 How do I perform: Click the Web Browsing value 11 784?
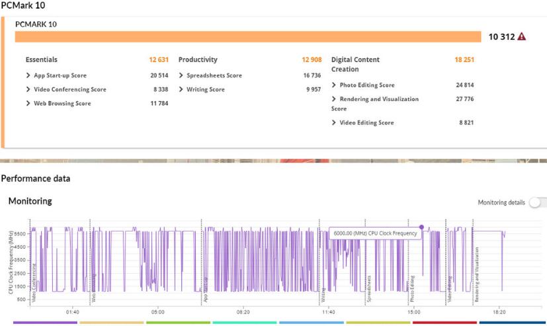(159, 103)
